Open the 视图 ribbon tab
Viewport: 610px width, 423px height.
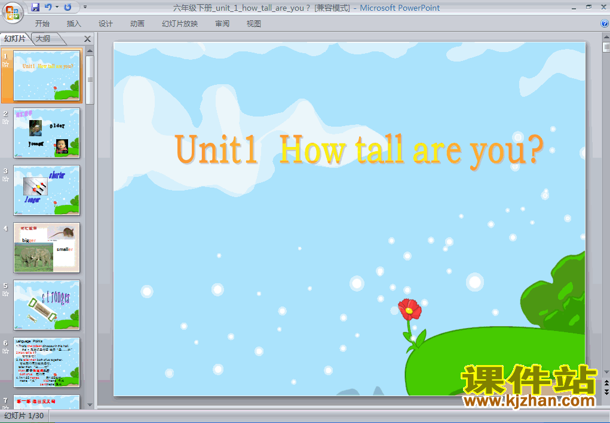pyautogui.click(x=254, y=24)
